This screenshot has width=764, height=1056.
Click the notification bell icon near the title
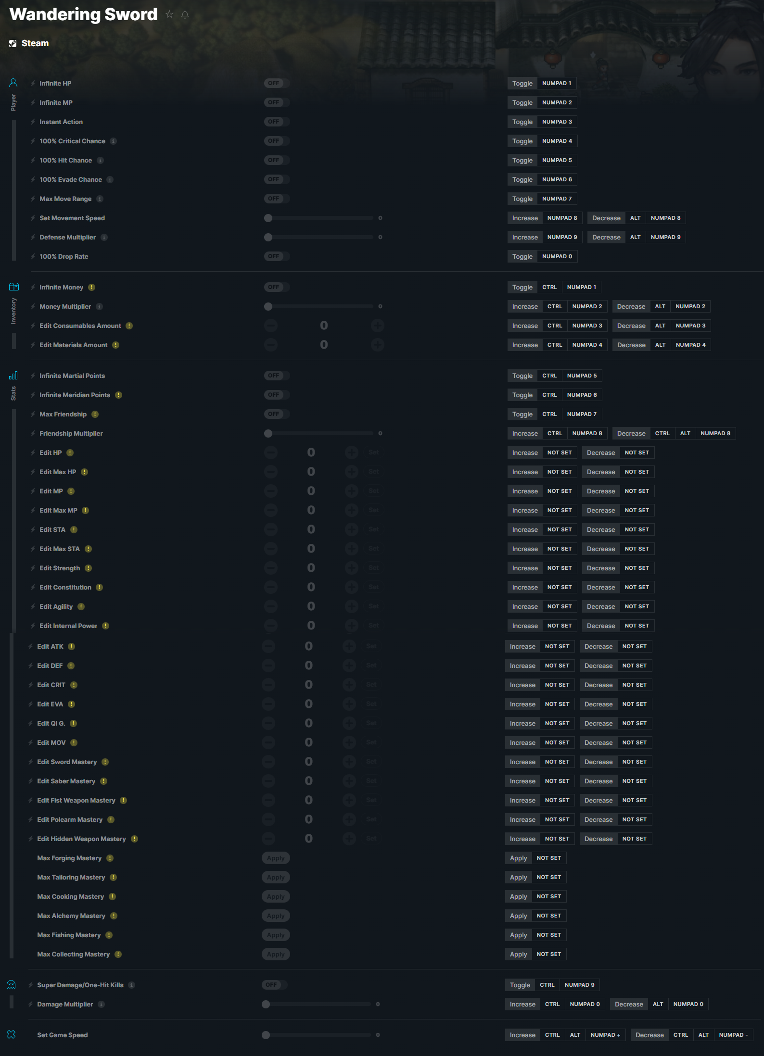(185, 15)
